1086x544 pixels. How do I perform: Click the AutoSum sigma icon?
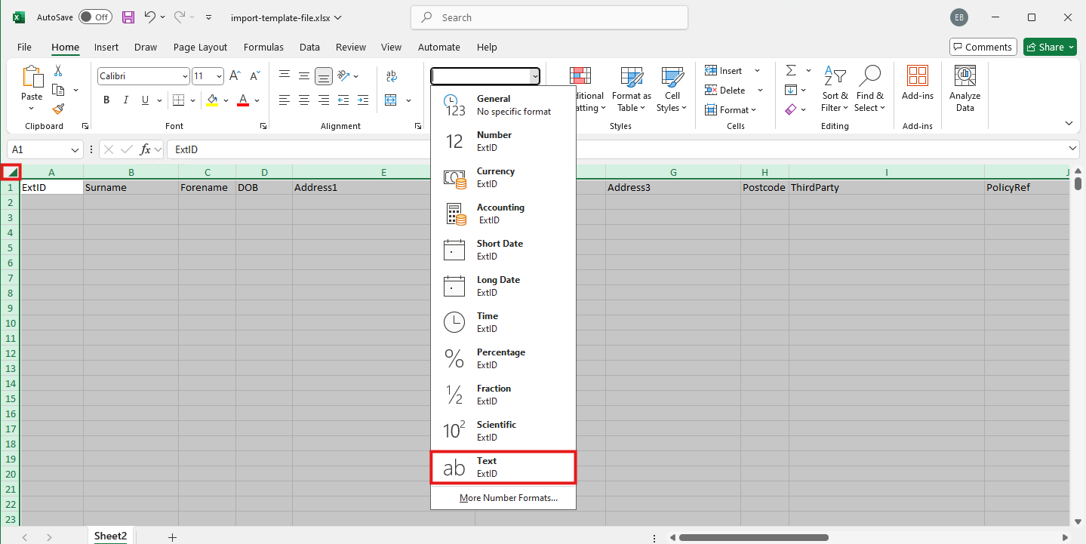pyautogui.click(x=791, y=70)
